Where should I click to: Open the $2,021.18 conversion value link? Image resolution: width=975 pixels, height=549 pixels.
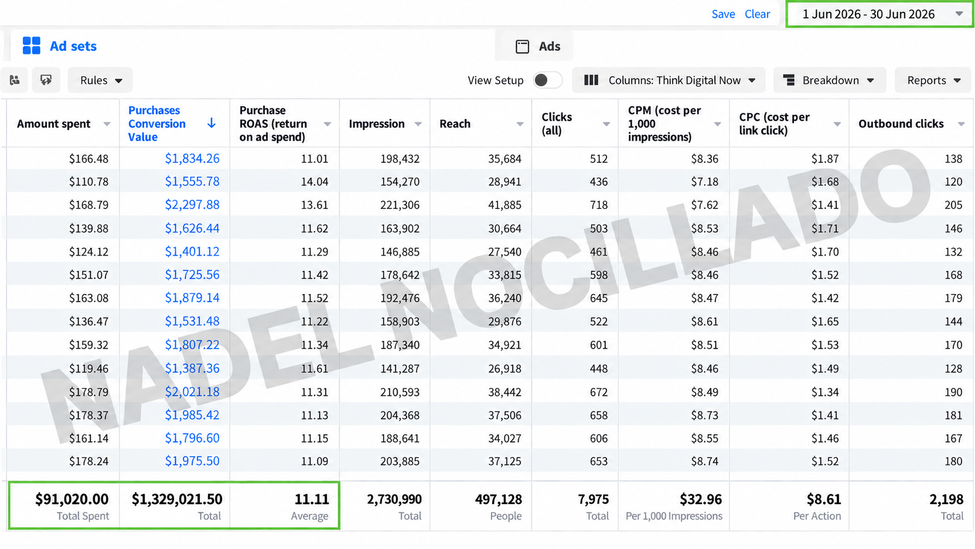[x=192, y=391]
